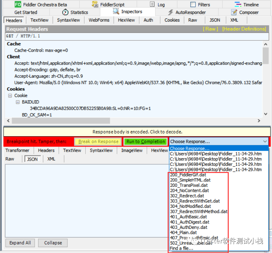Click the Composer pencil icon
Viewport: 272px width, 253px height.
(234, 12)
